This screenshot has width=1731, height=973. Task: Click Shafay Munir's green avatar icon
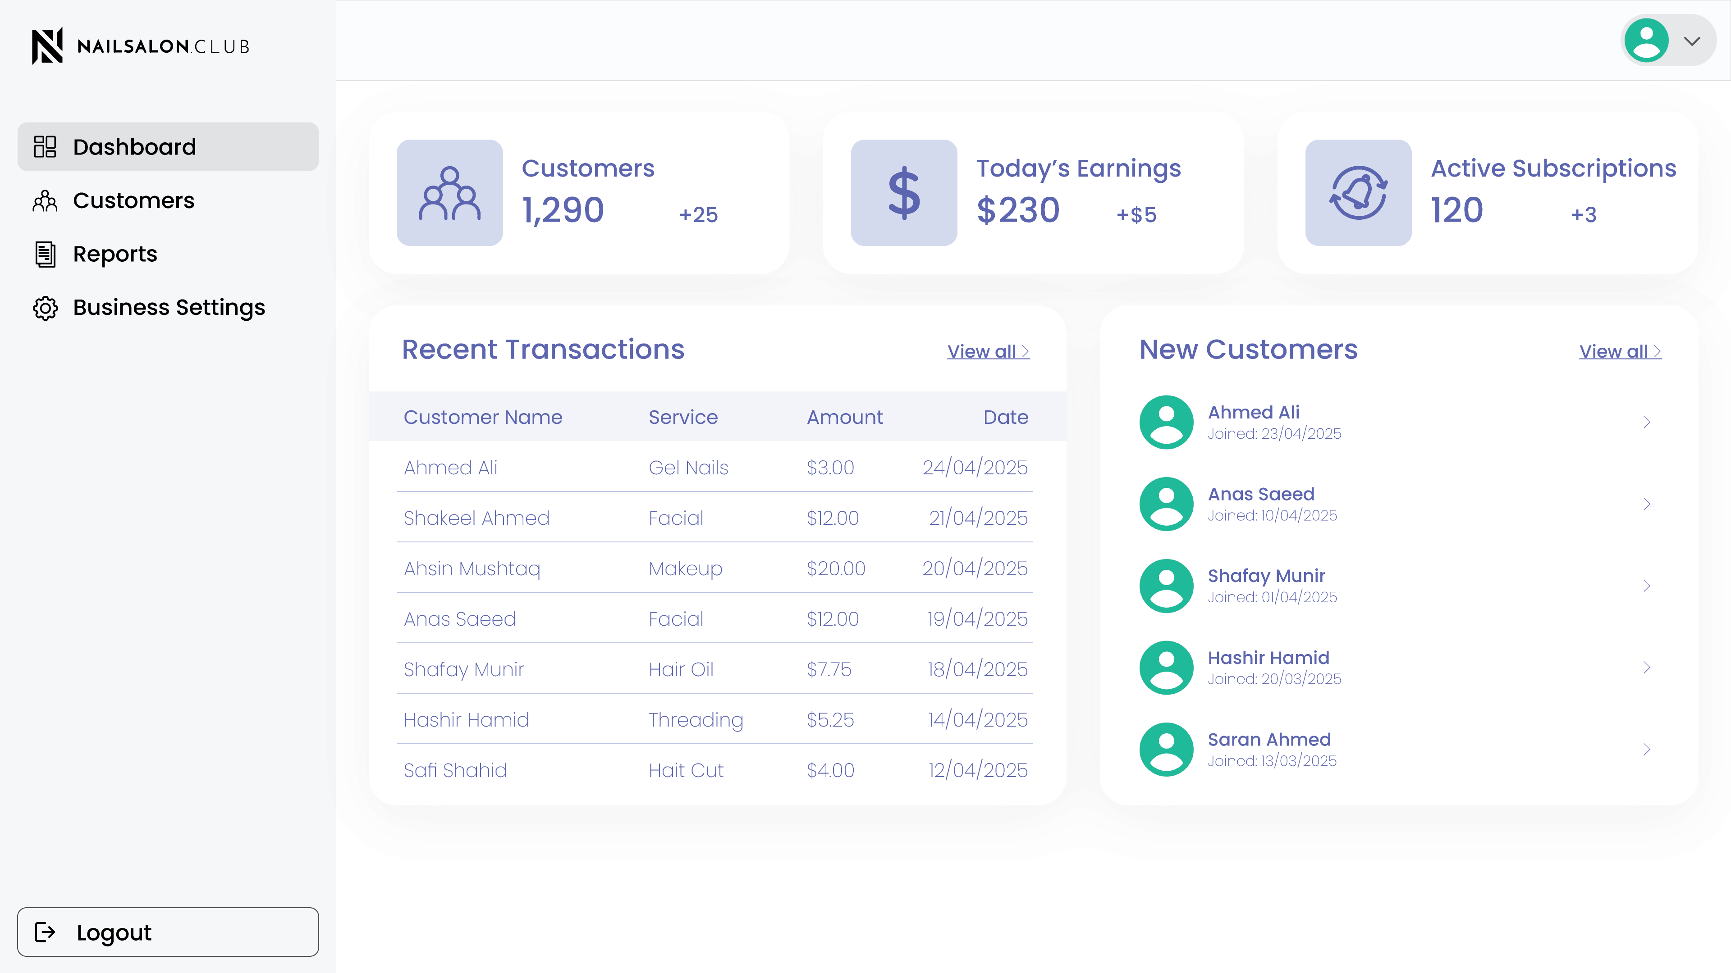coord(1167,586)
